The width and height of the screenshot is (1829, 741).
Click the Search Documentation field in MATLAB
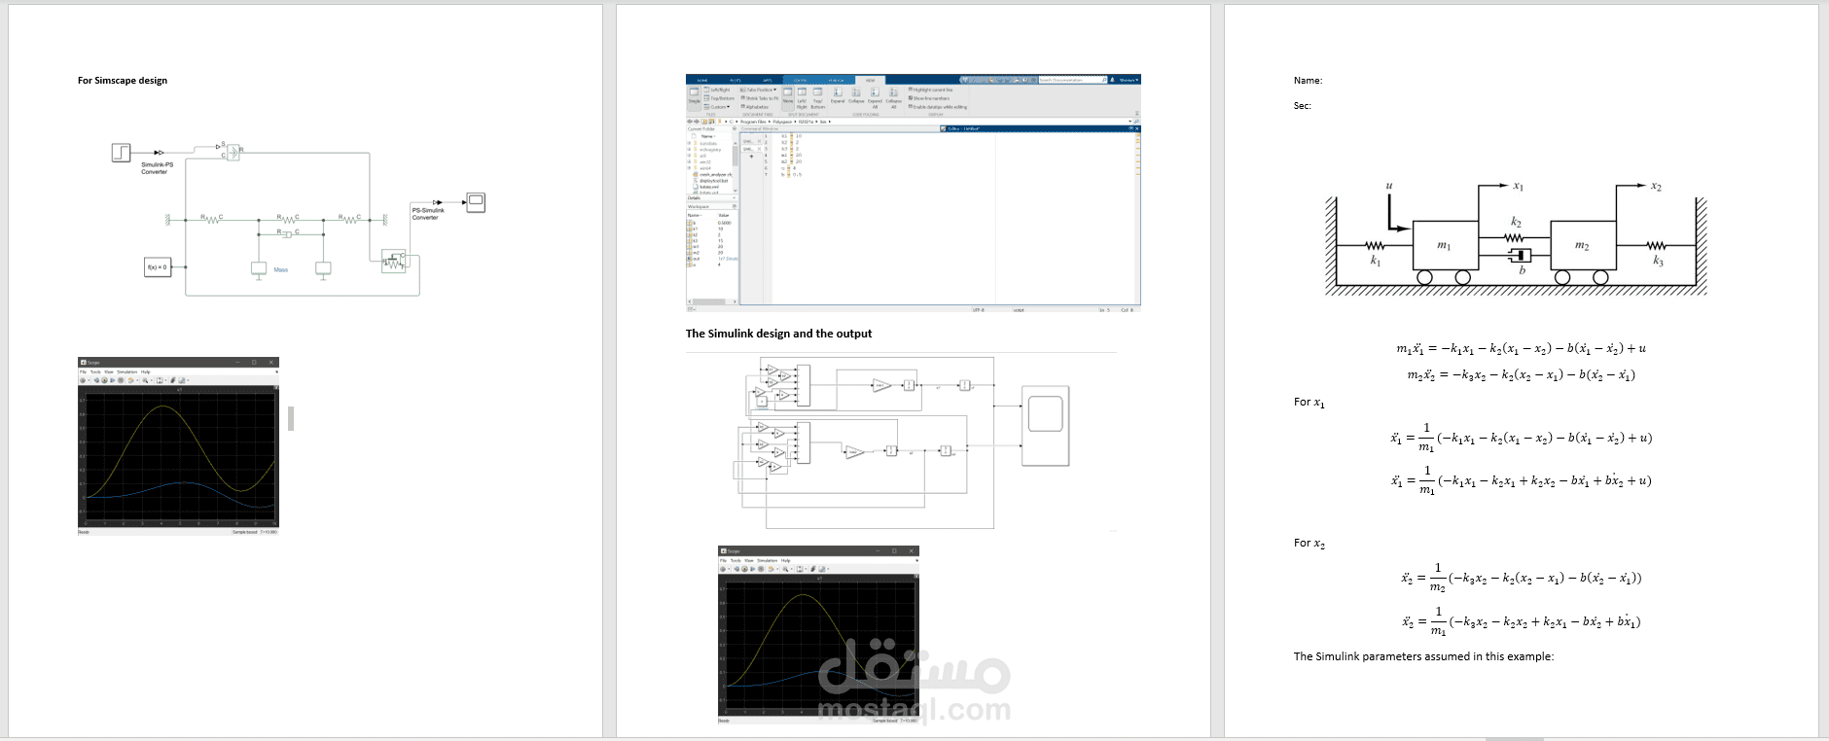point(1072,80)
